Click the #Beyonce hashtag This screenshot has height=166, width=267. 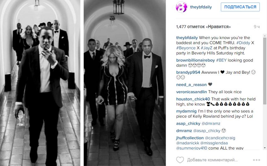coord(186,48)
